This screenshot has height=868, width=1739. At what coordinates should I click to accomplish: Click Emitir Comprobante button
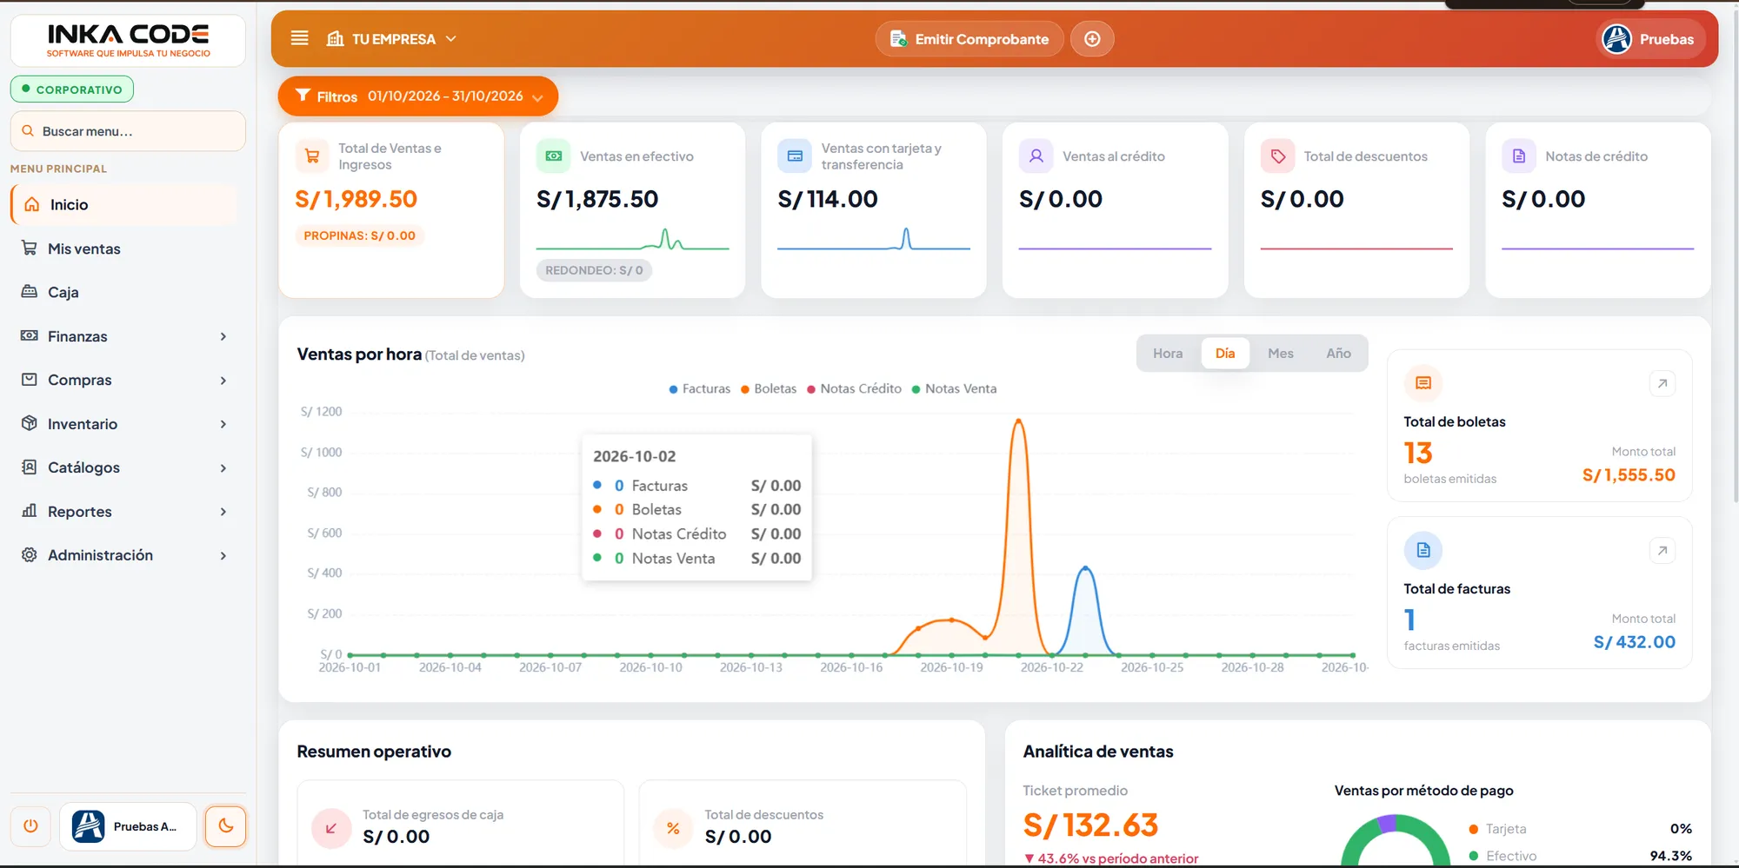969,39
